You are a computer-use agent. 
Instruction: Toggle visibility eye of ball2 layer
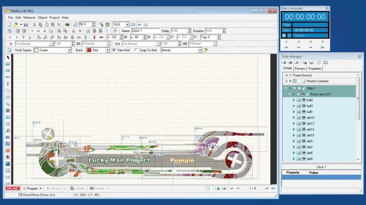[x=304, y=100]
